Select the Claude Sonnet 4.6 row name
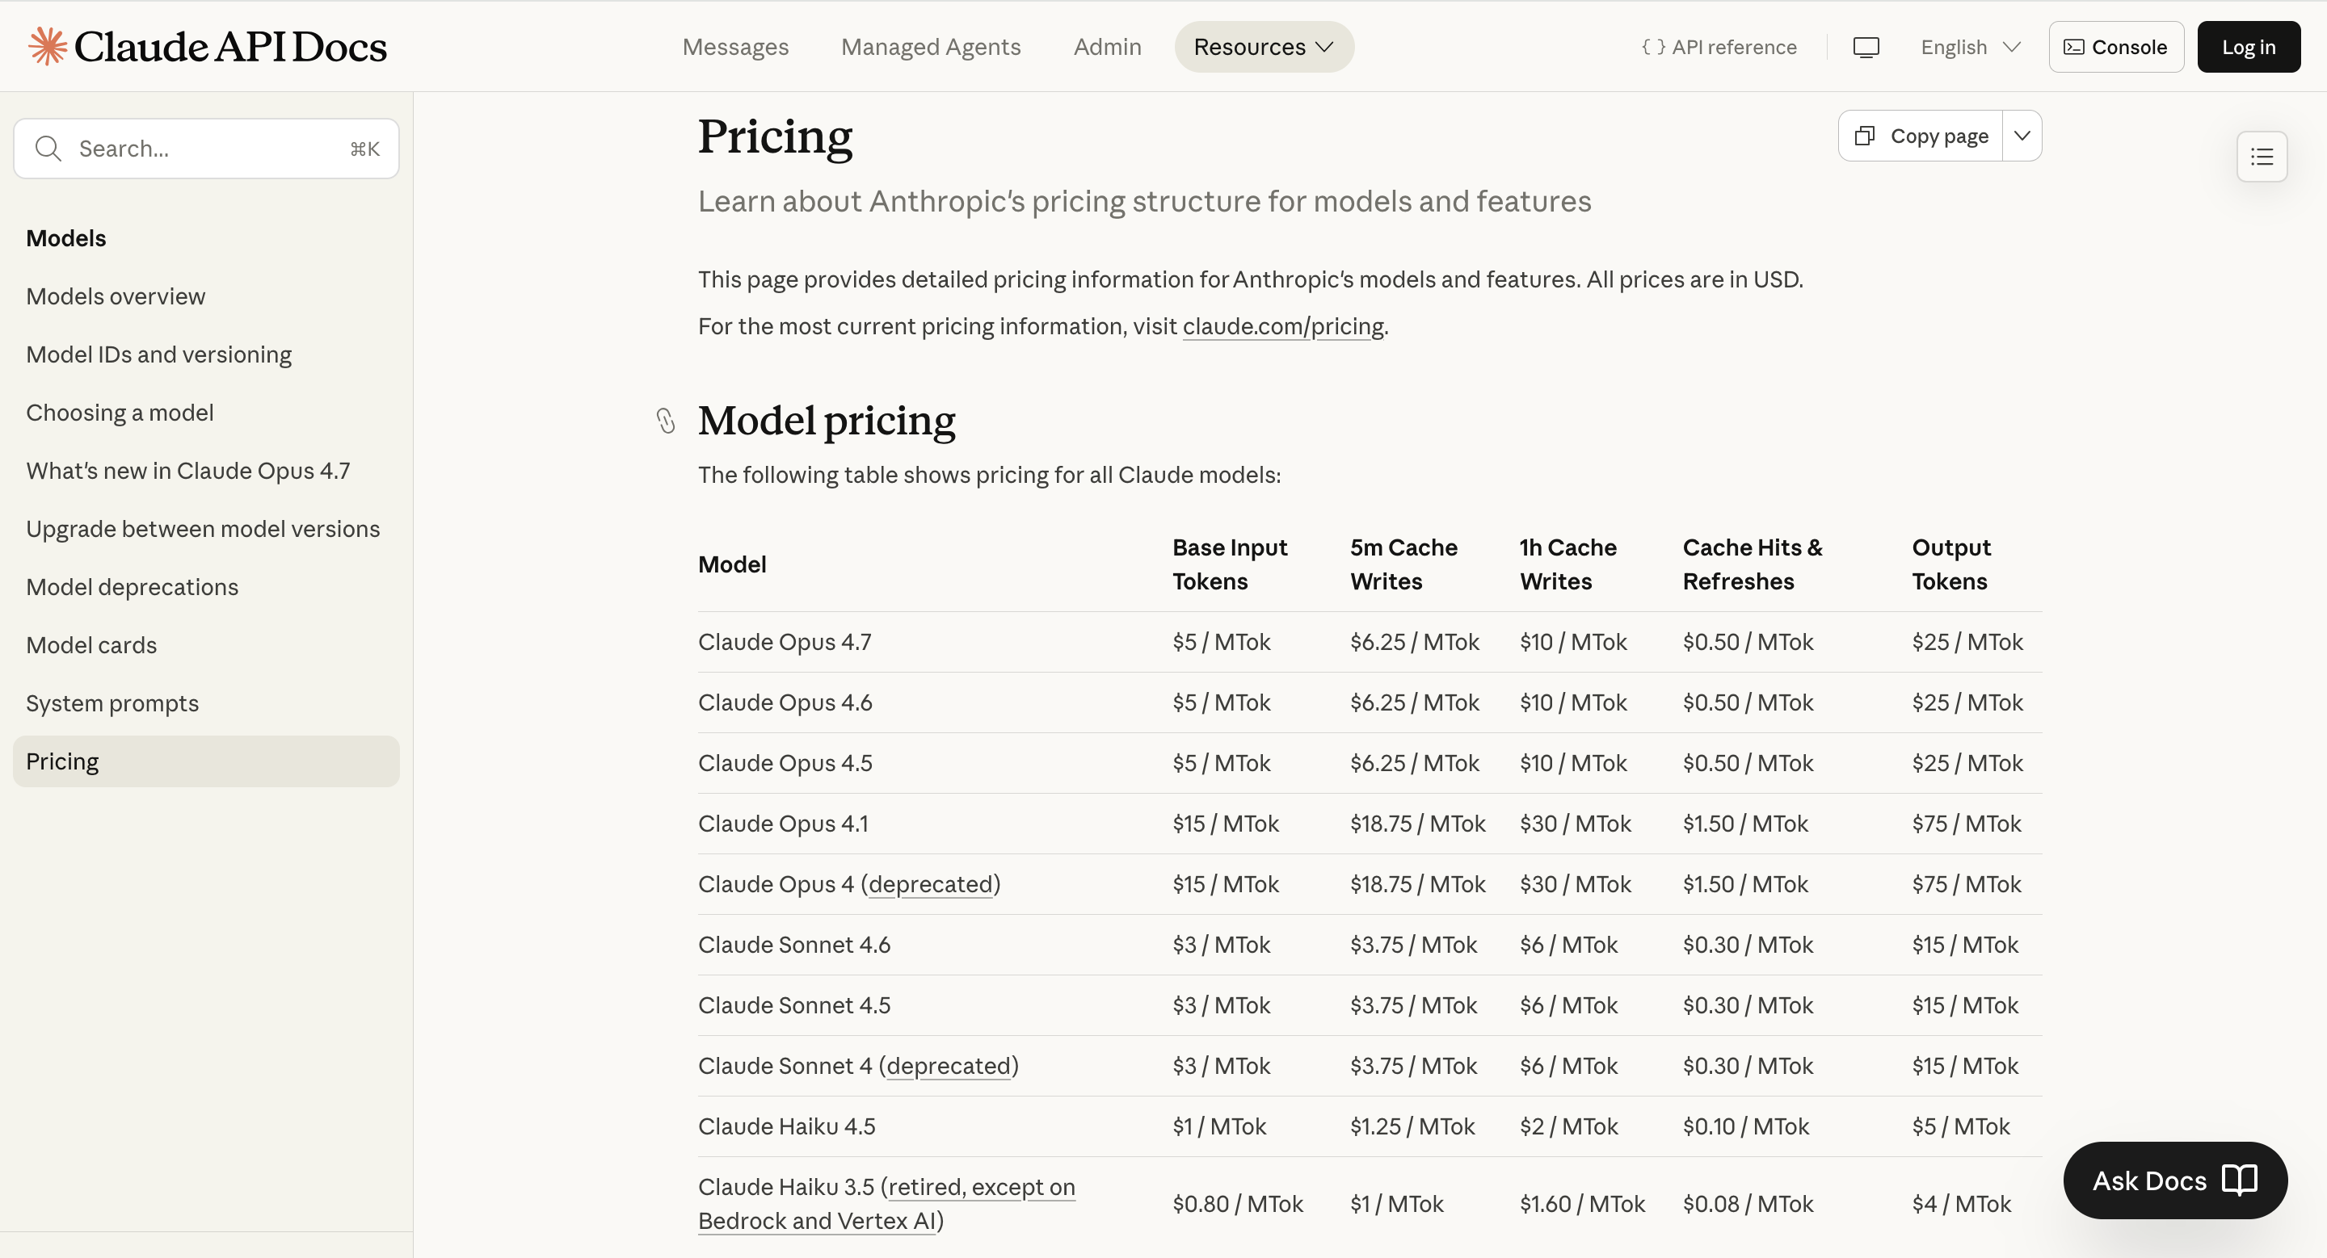This screenshot has width=2327, height=1258. coord(794,945)
